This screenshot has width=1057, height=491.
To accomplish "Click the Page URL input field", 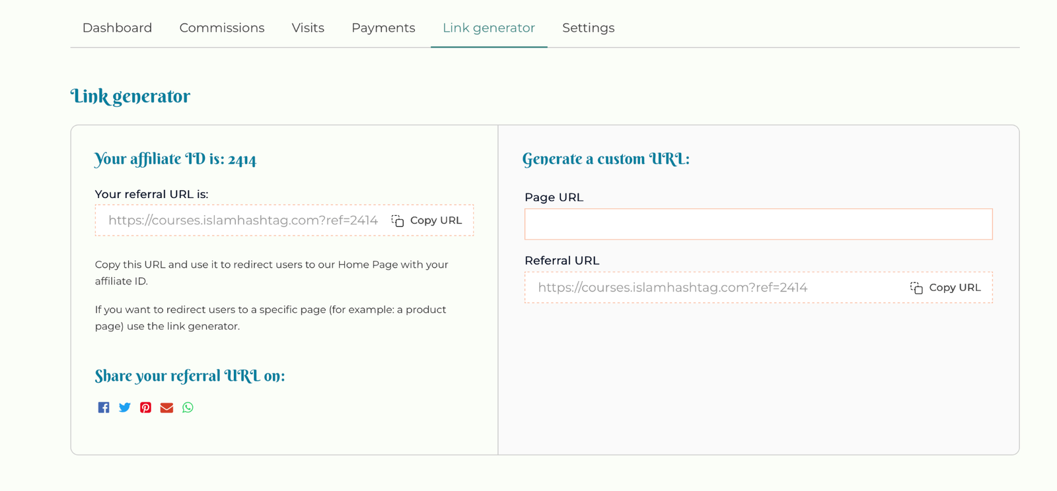I will click(x=758, y=224).
